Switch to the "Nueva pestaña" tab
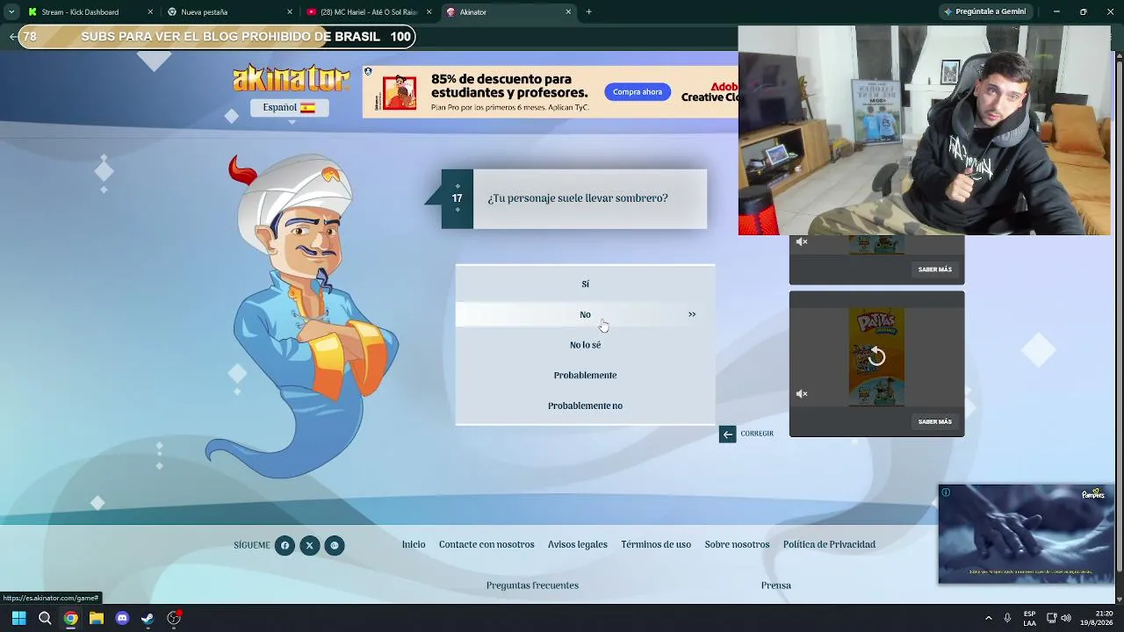1124x632 pixels. point(230,12)
